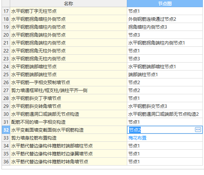This screenshot has width=204, height=175.
Task: Select 水平钢筋丁字无柱节点 name cell
Action: [69, 11]
